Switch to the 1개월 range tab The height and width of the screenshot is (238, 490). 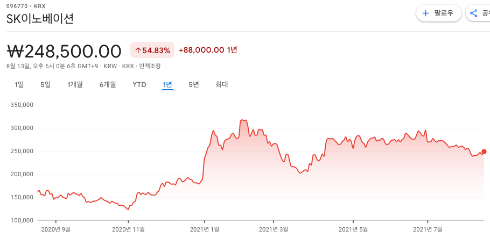[75, 84]
